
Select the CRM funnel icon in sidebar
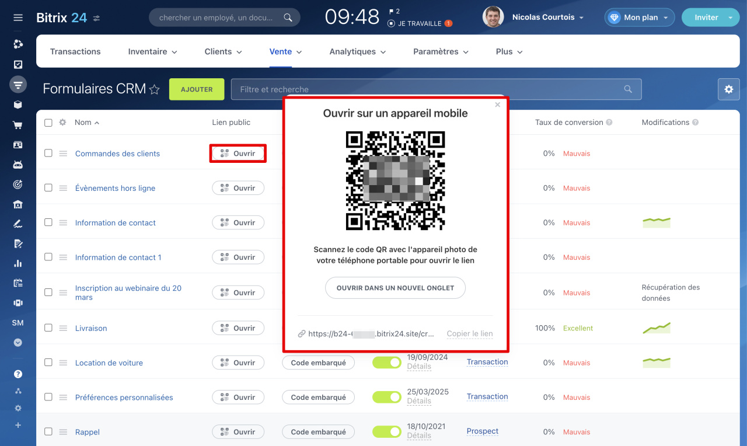pyautogui.click(x=18, y=85)
